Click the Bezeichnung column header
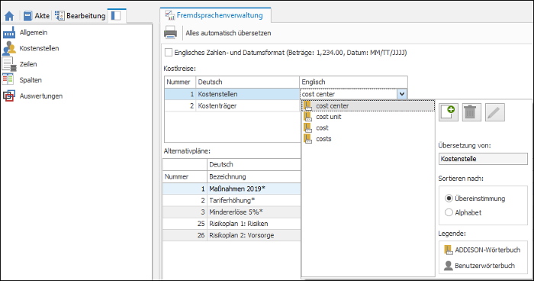Viewport: 534px width, 281px height. pyautogui.click(x=254, y=176)
